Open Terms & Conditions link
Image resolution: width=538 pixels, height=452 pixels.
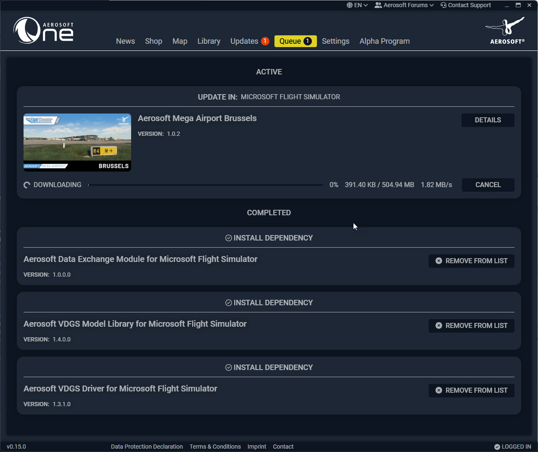215,447
